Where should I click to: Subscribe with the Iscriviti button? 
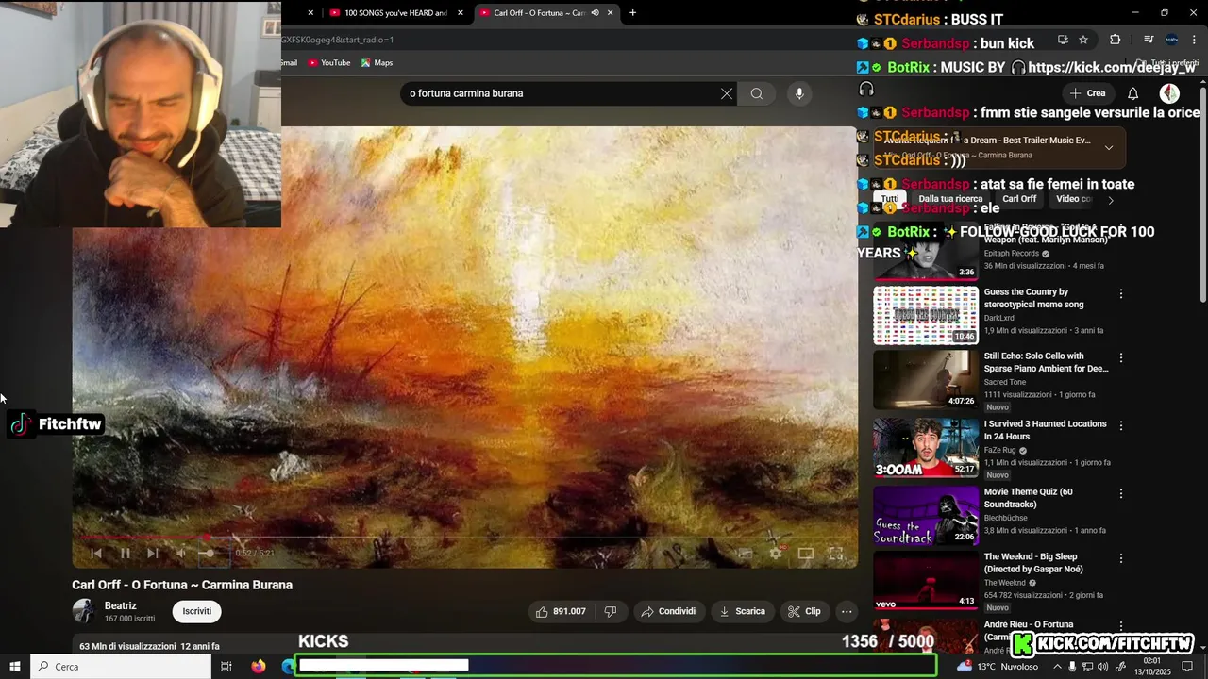(x=196, y=611)
